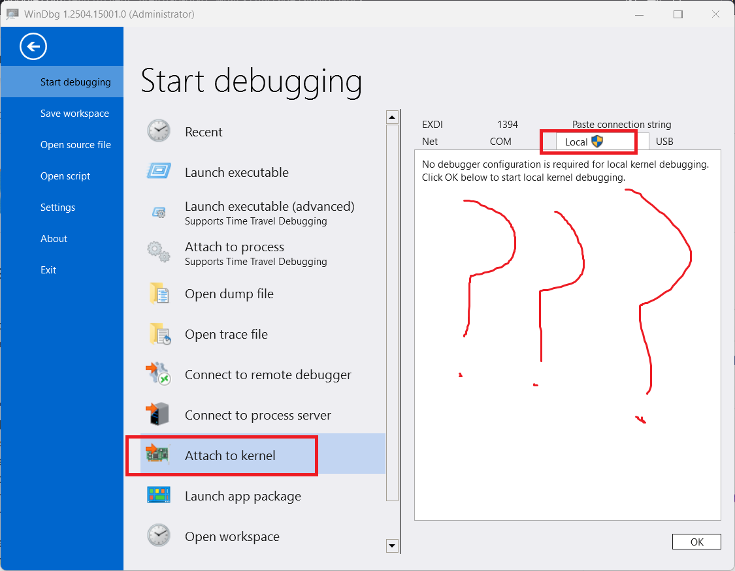Open the COM connection tab
Image resolution: width=735 pixels, height=571 pixels.
500,142
